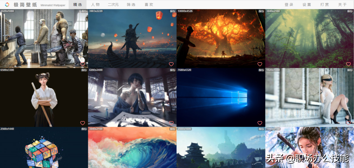
Task: Save the 10000x4526 burning tree wallpaper
Action: click(261, 11)
